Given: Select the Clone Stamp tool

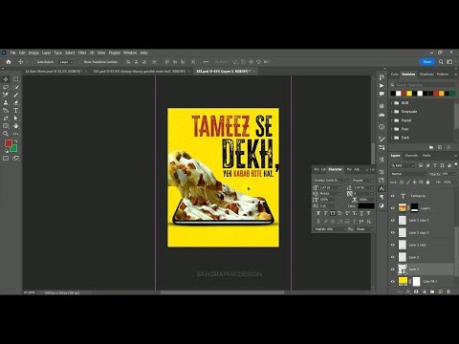Looking at the screenshot, I should coord(6,102).
